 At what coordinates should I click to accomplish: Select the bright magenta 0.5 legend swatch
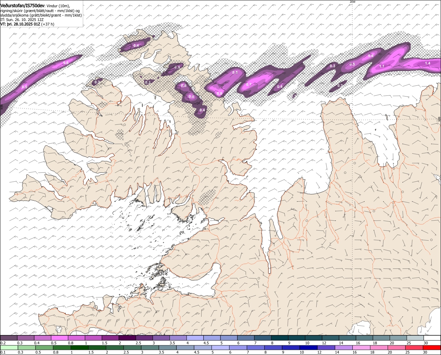[59, 338]
